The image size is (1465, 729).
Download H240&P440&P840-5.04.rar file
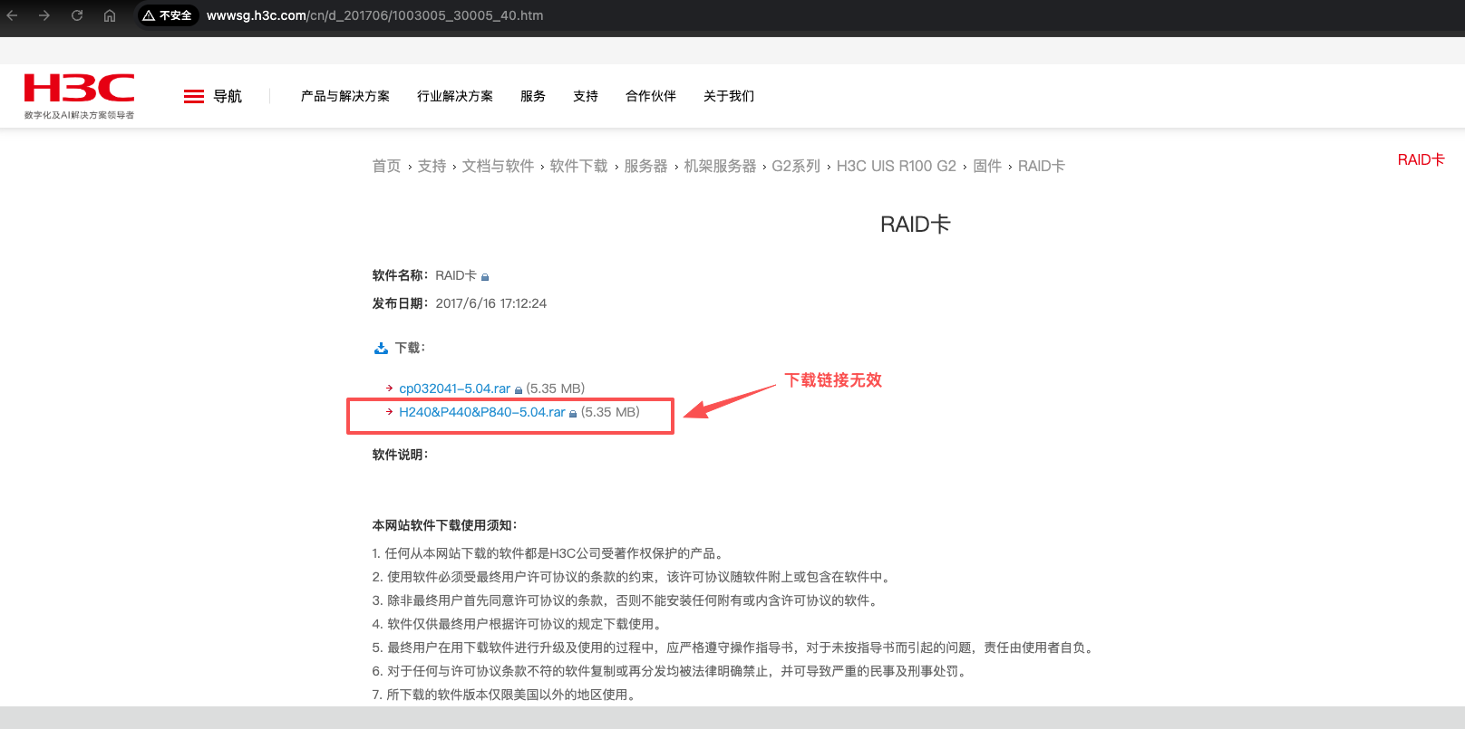coord(481,412)
